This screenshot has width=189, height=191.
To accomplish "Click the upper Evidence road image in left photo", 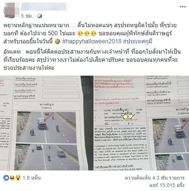I will click(x=46, y=127).
